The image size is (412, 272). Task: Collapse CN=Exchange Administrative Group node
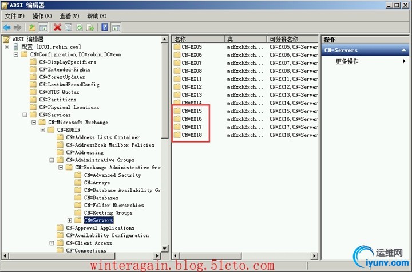[61, 168]
